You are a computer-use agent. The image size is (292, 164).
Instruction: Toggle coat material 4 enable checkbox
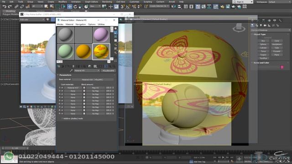click(x=62, y=97)
